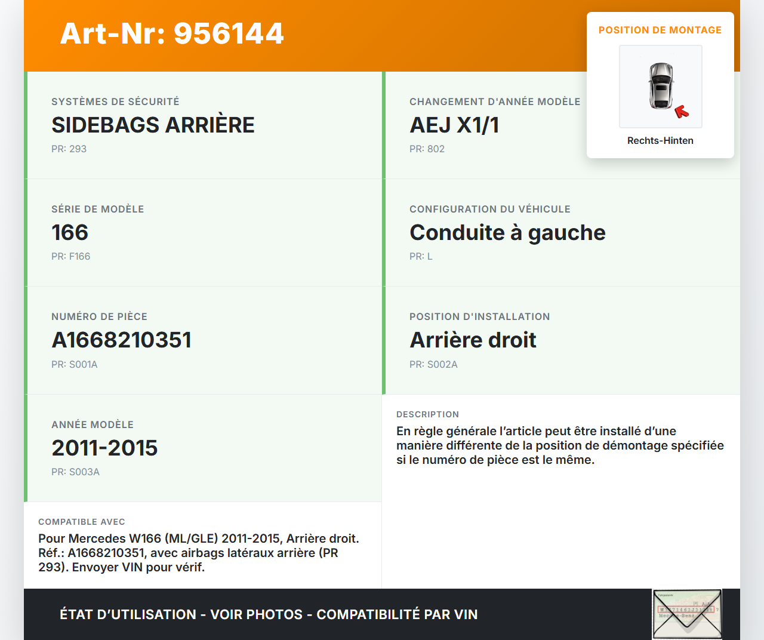This screenshot has width=764, height=640.
Task: Click the NUMÉRO DE PIÈCE label
Action: click(x=99, y=316)
